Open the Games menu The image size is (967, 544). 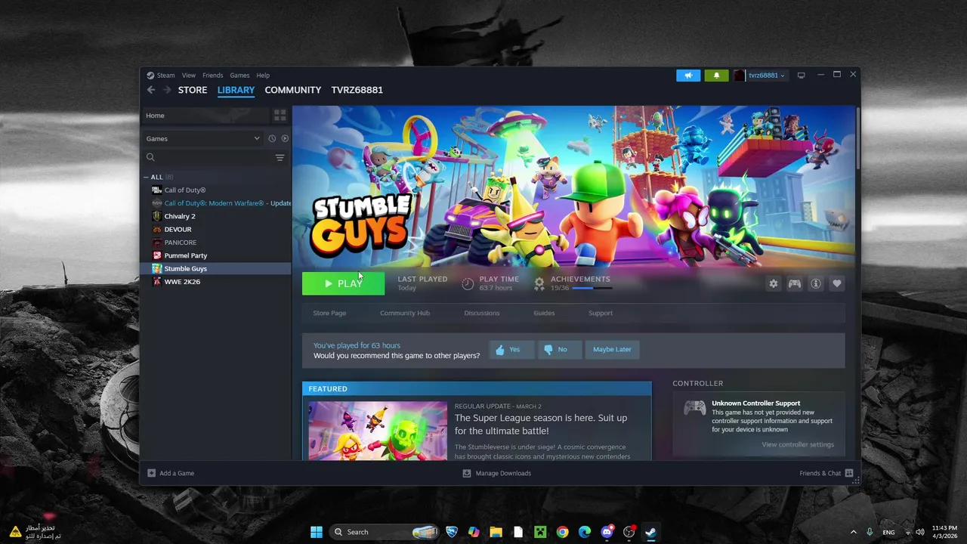[239, 76]
